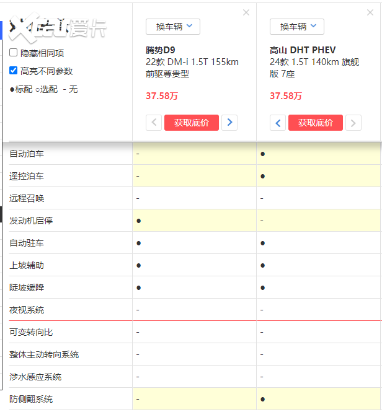Click the 遥控泊车 row label
This screenshot has width=382, height=412.
click(27, 176)
